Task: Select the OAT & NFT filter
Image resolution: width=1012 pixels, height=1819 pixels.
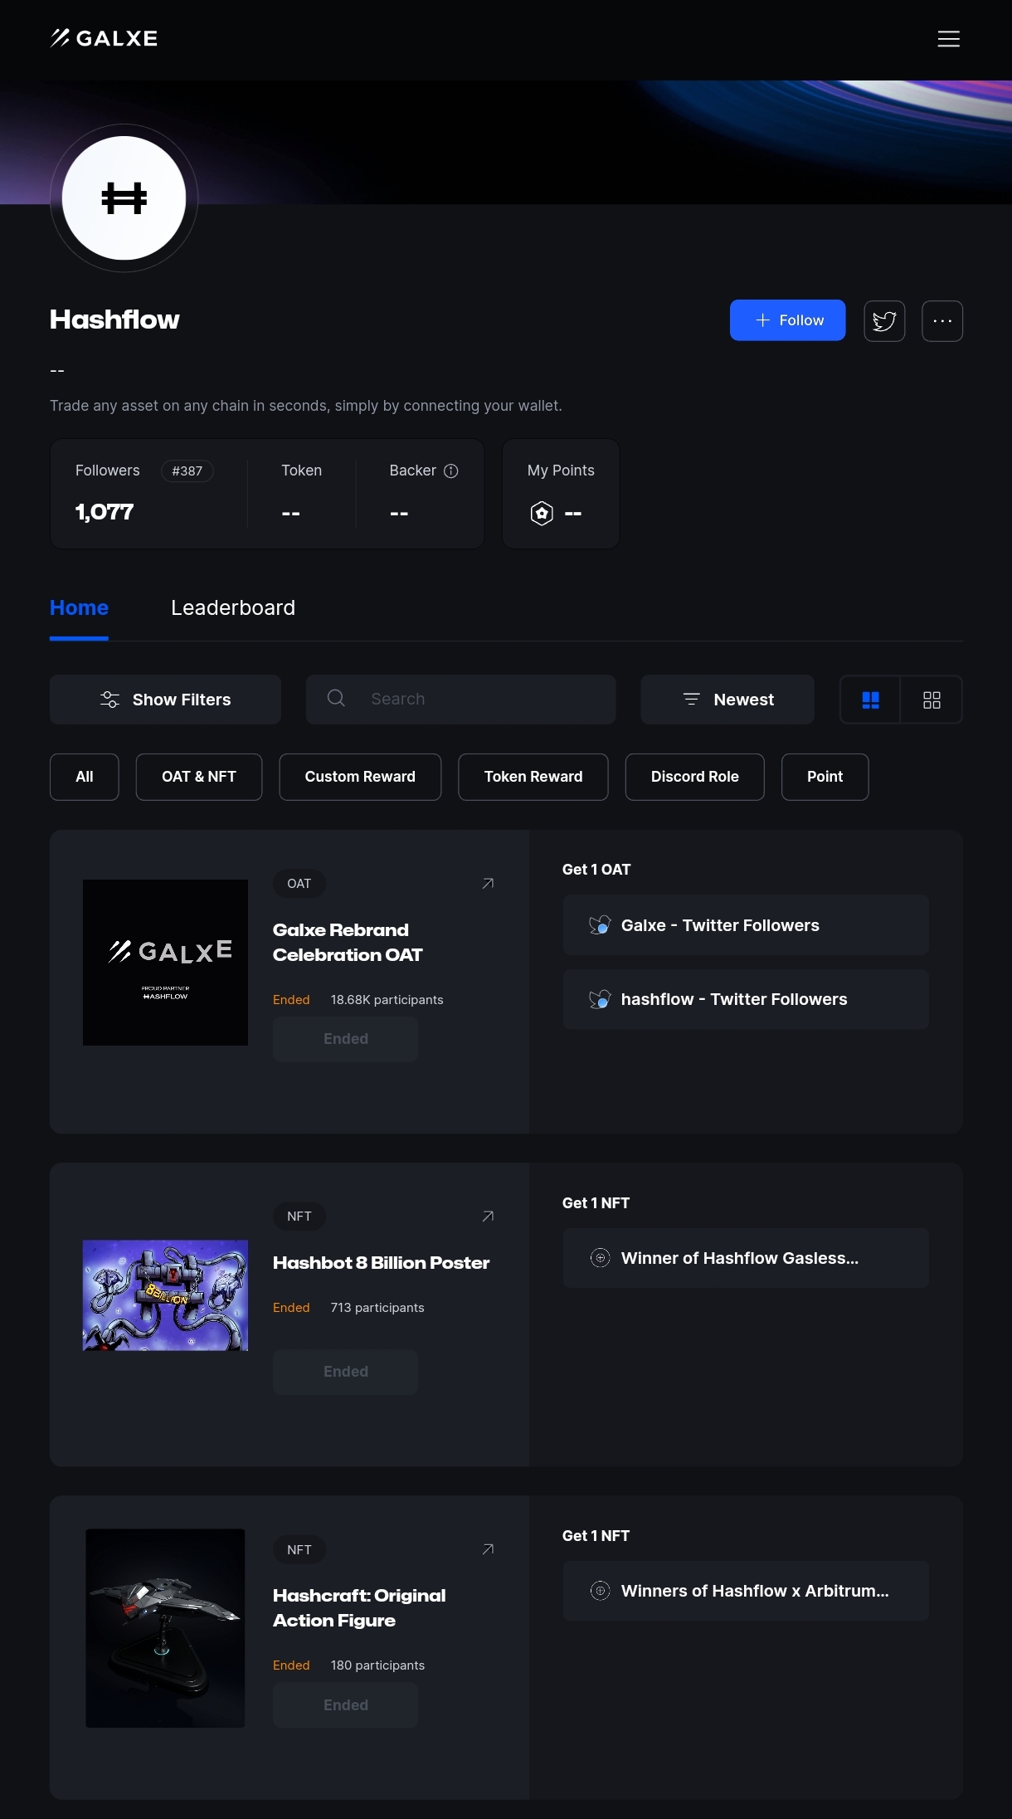Action: 199,777
